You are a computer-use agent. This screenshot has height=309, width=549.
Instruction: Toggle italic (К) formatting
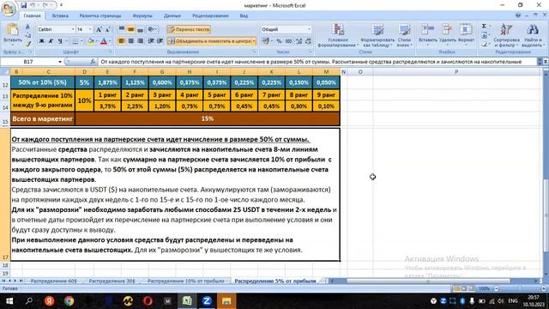point(51,41)
